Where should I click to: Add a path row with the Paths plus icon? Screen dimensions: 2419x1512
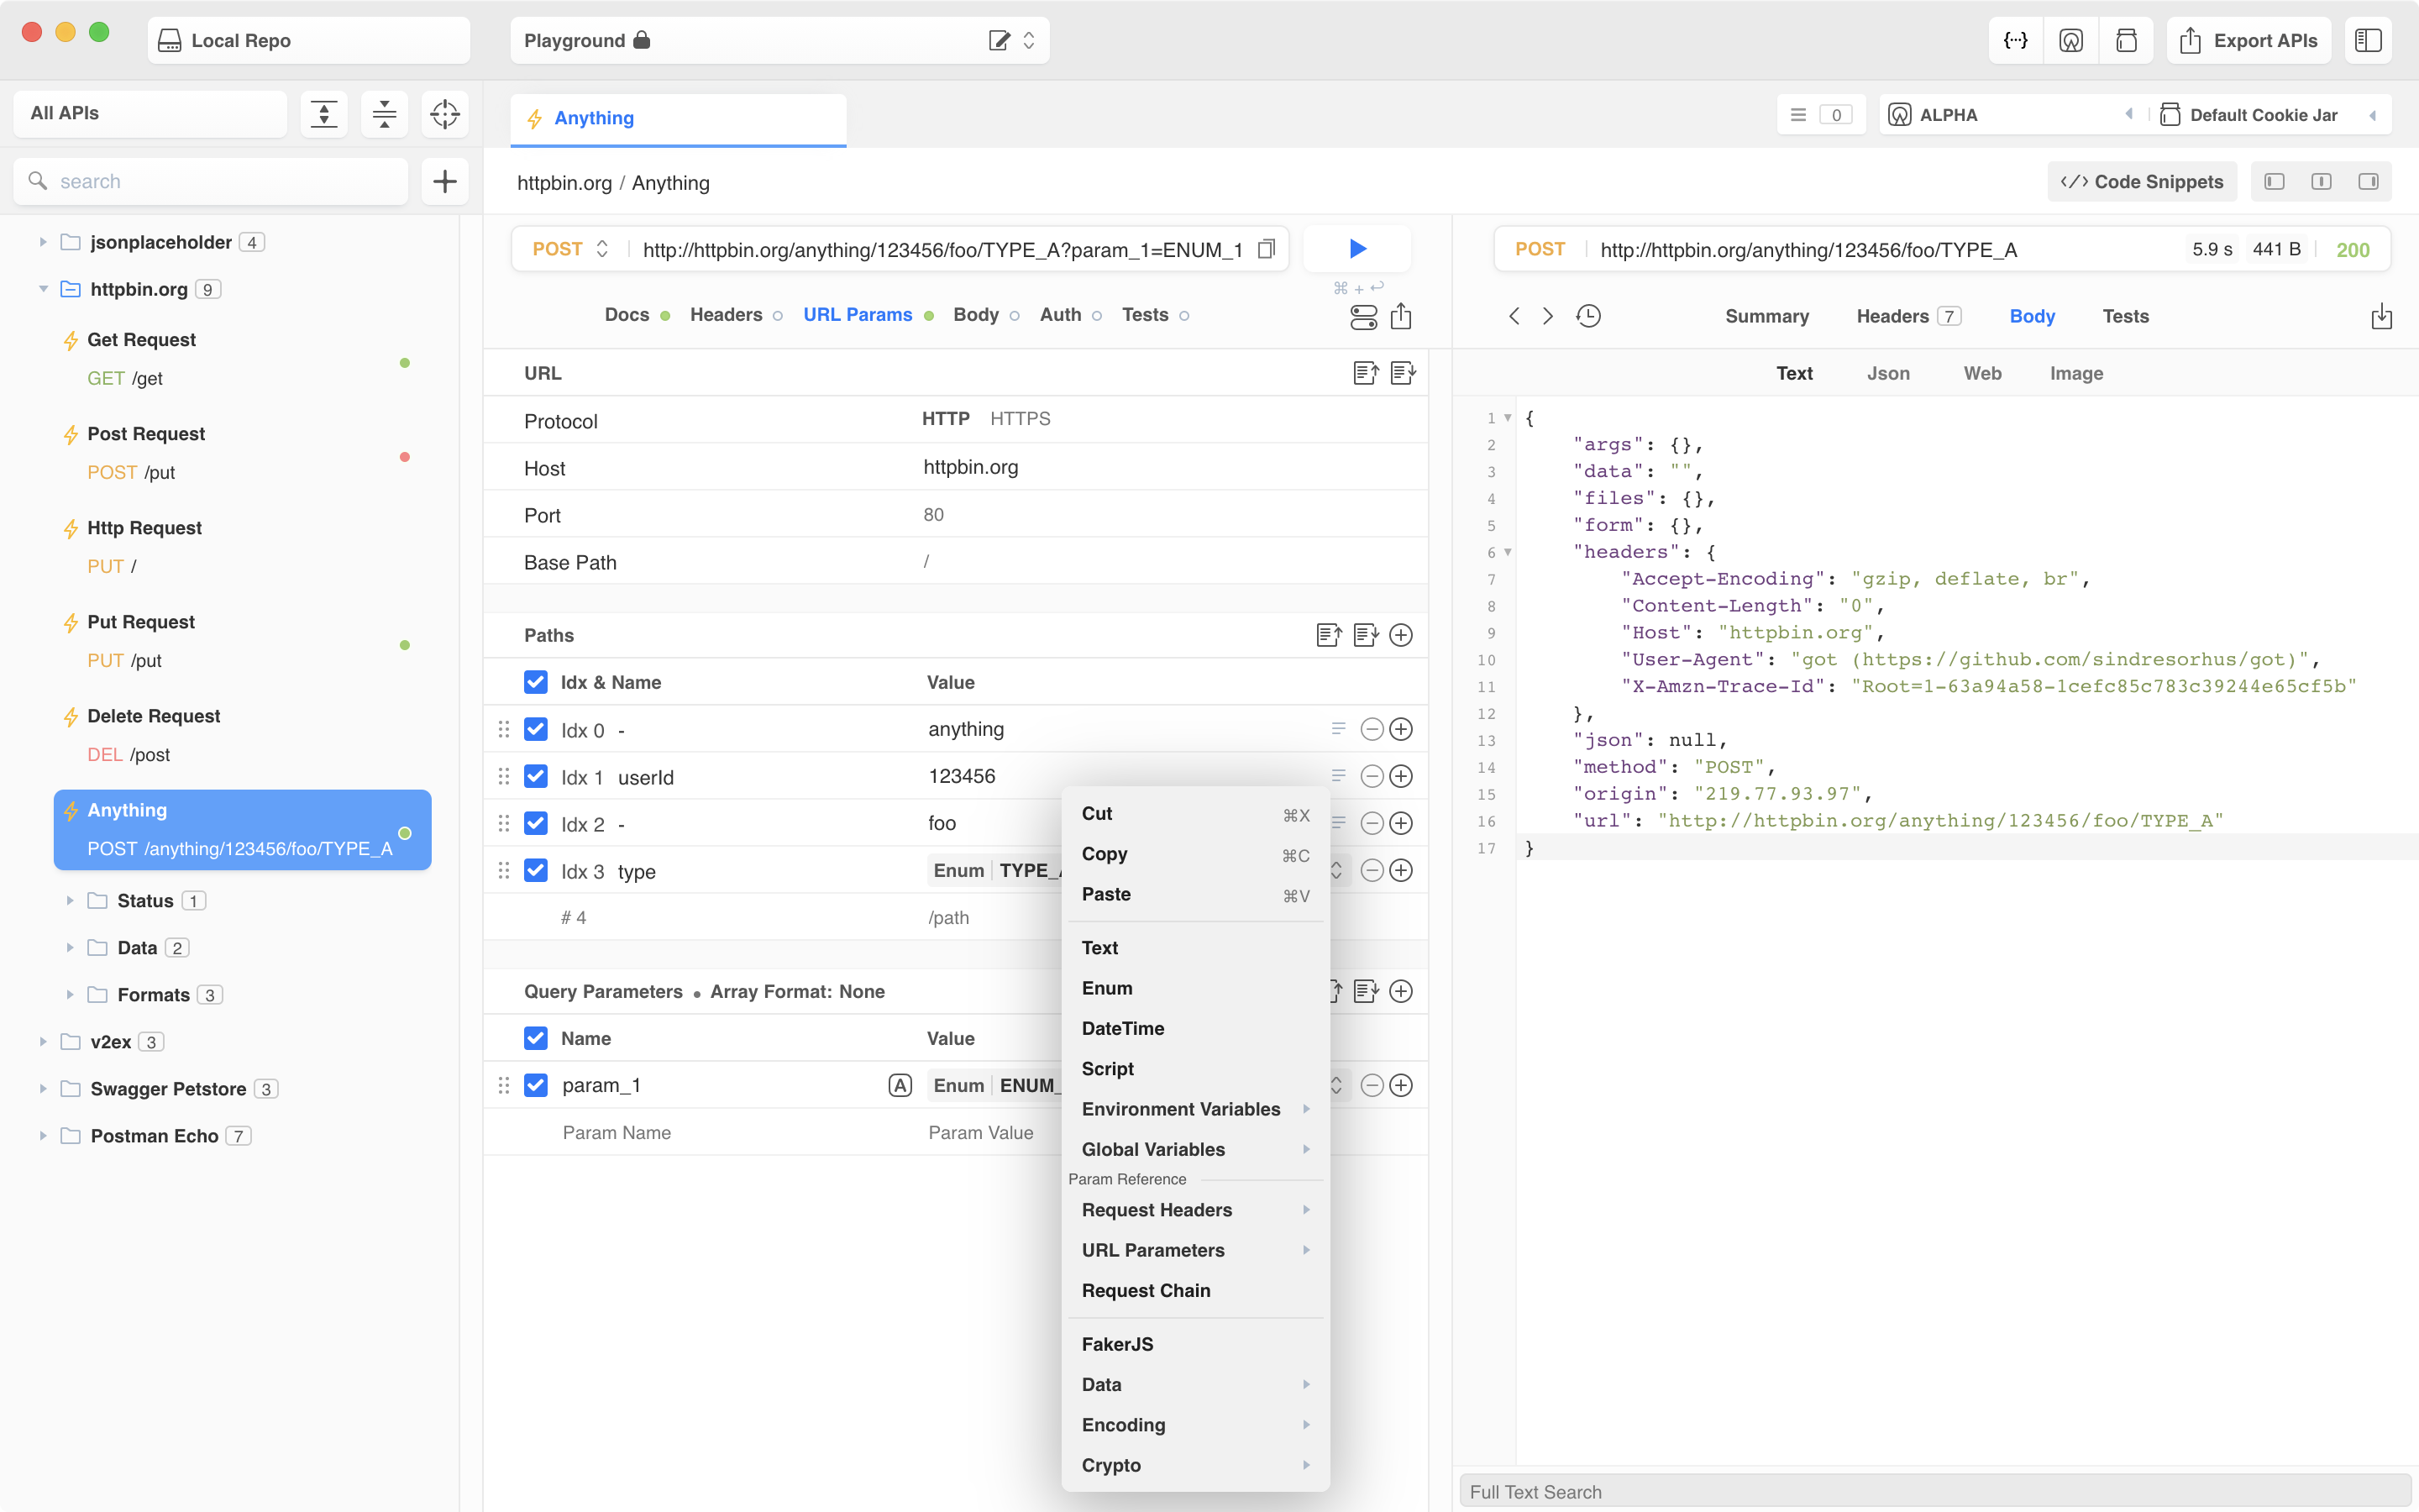1401,635
